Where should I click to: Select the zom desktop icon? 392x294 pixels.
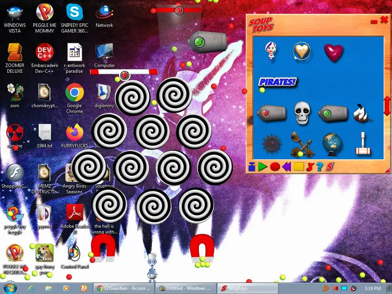coord(15,96)
